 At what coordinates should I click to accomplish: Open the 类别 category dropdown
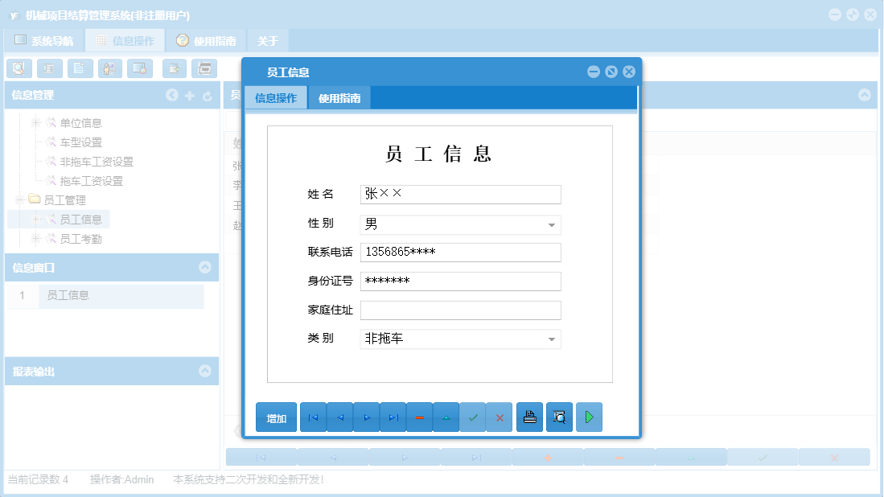coord(552,339)
